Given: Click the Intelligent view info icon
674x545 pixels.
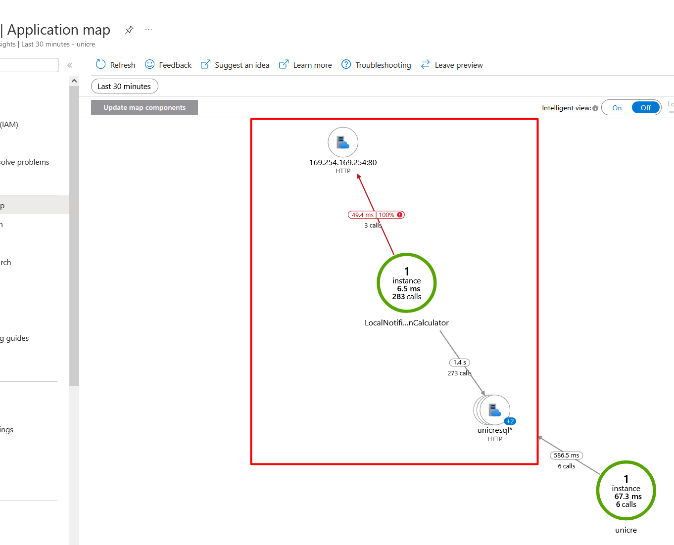Looking at the screenshot, I should tap(595, 108).
